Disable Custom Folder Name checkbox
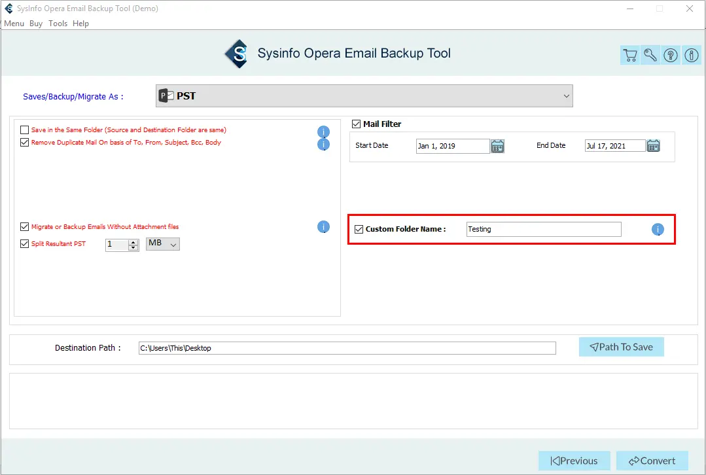 (x=359, y=229)
